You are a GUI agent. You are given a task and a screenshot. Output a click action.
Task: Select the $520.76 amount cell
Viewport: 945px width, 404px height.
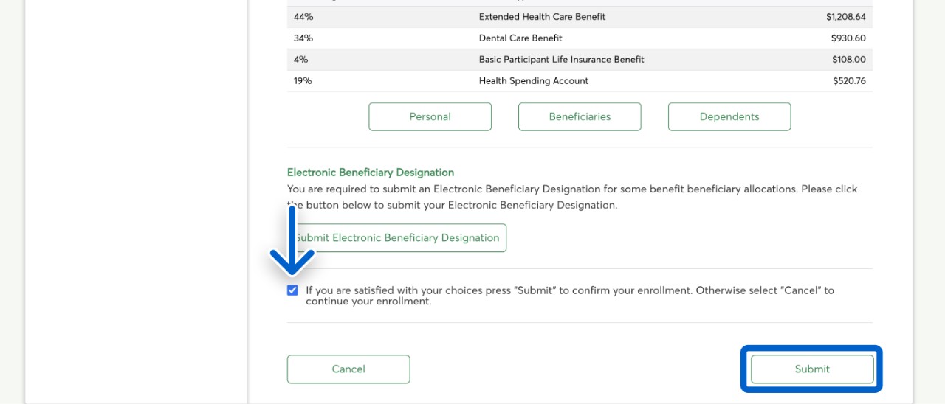849,81
